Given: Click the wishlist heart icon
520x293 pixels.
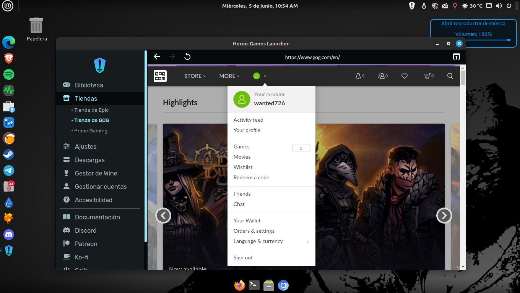Looking at the screenshot, I should 405,76.
